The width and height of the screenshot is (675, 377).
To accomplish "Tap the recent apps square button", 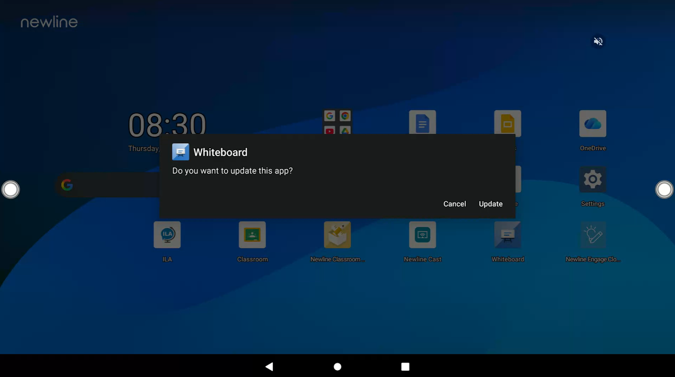I will [405, 366].
